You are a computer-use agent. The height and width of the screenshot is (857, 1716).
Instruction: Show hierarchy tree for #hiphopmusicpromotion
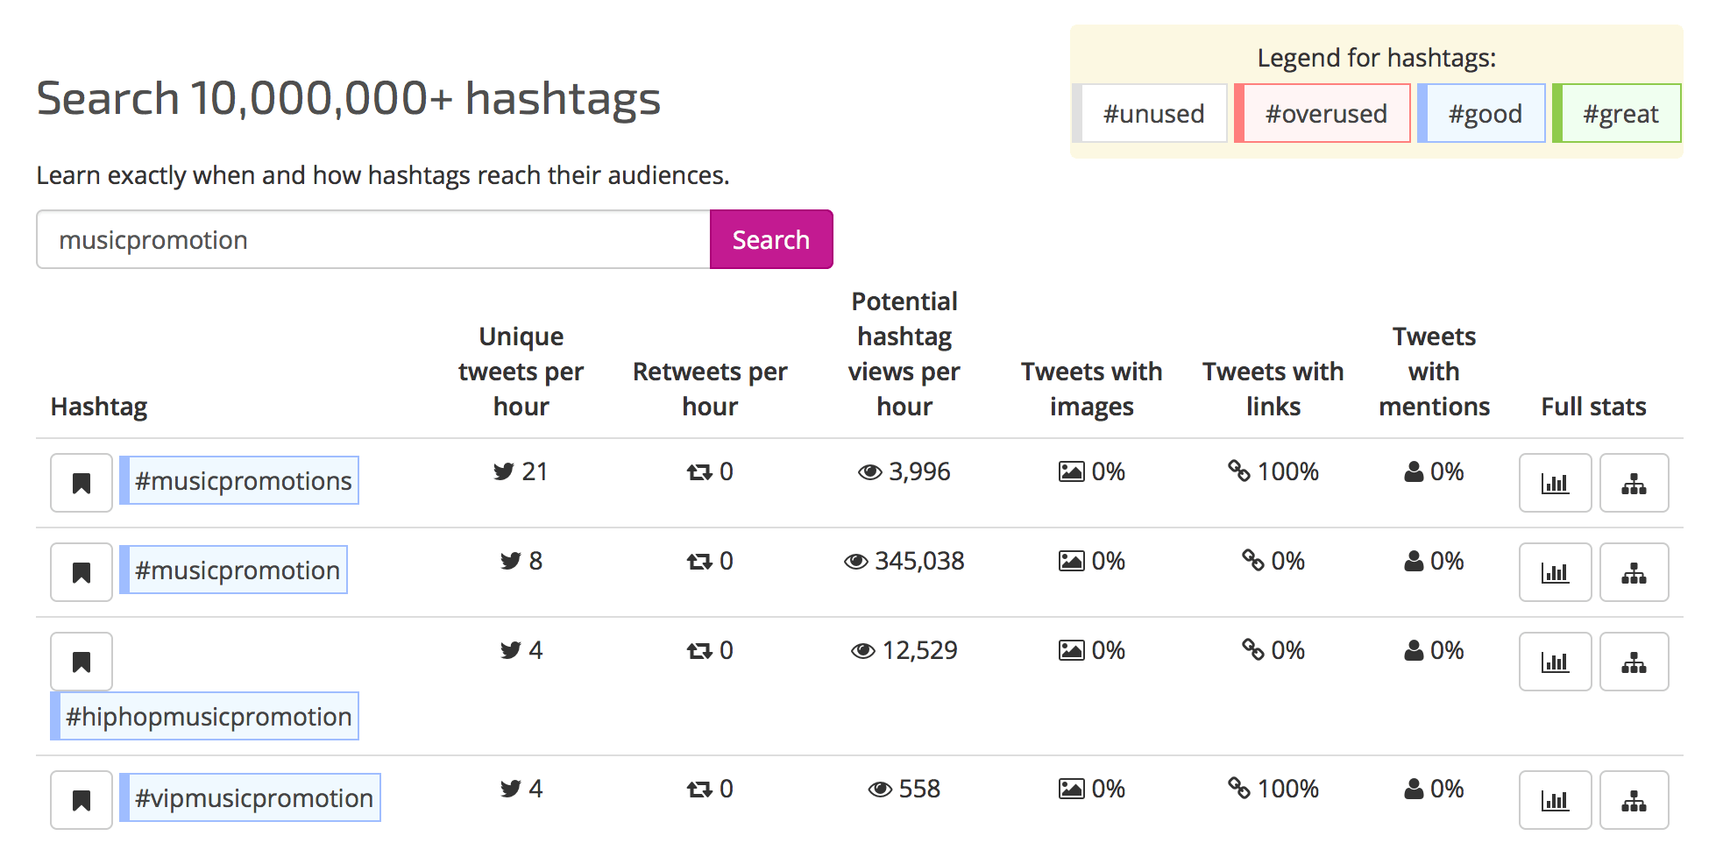tap(1634, 662)
